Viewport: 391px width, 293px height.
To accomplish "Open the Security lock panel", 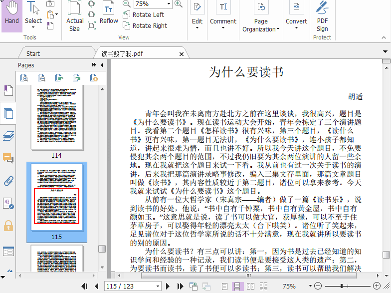I will [x=8, y=226].
